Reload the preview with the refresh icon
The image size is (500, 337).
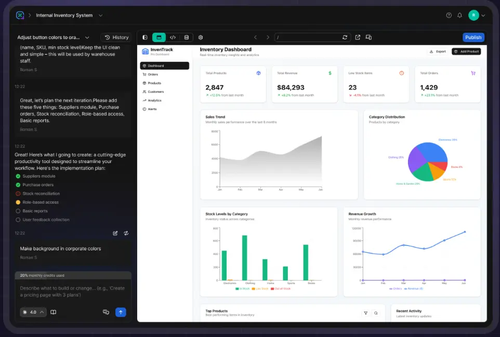[345, 37]
